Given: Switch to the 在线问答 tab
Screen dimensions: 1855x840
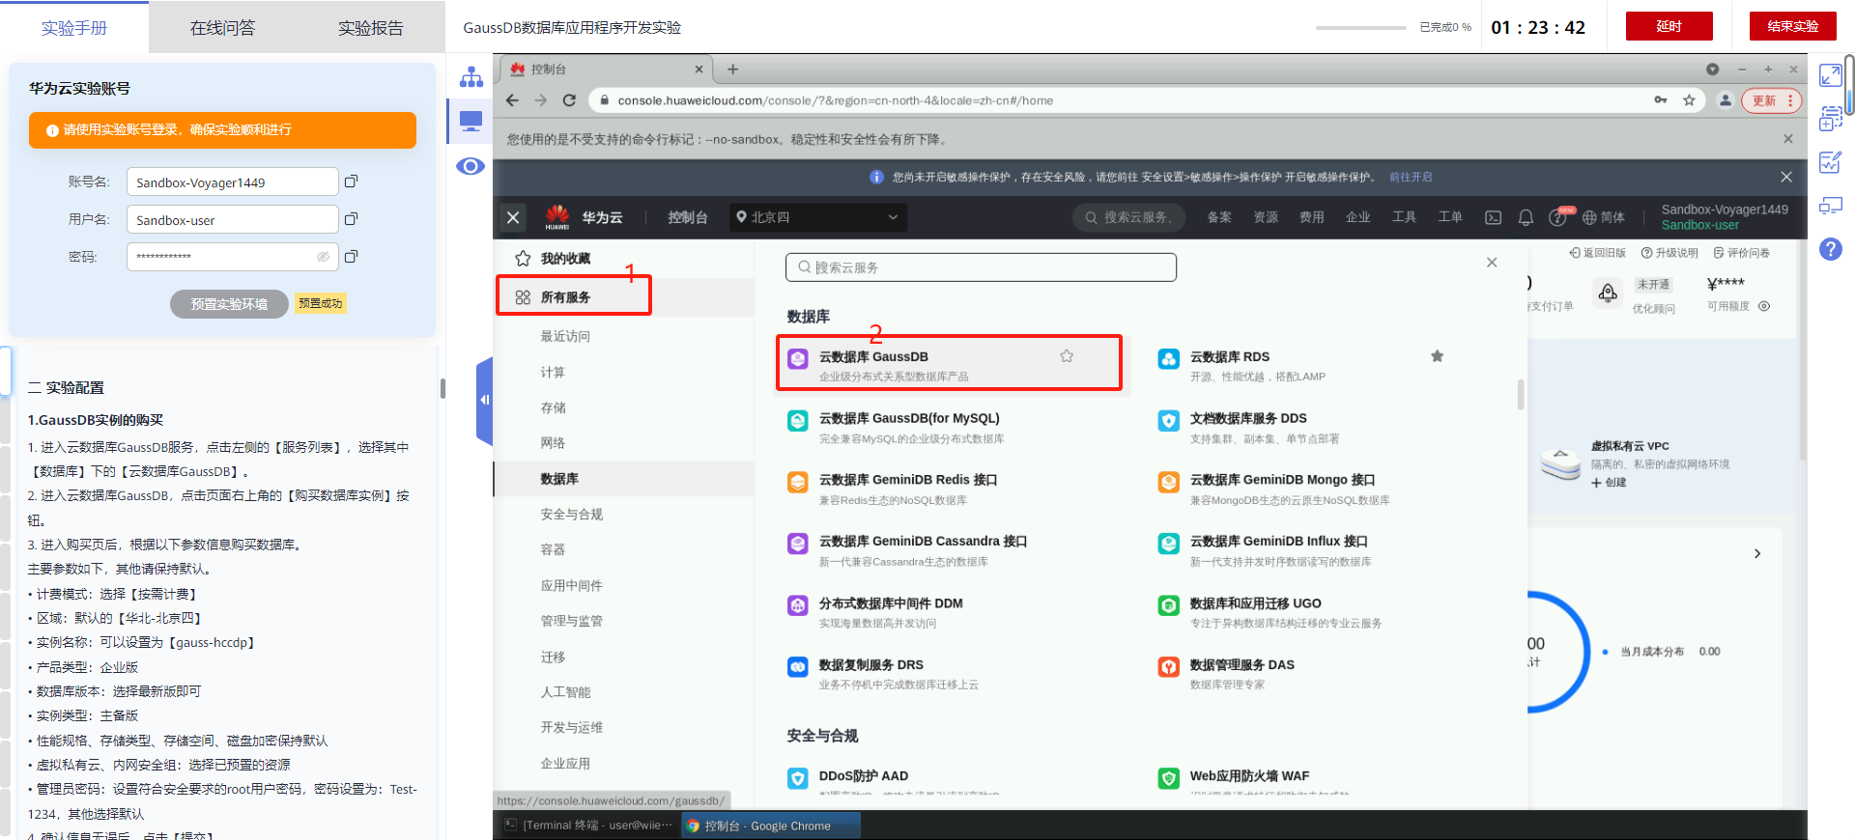Looking at the screenshot, I should 223,28.
